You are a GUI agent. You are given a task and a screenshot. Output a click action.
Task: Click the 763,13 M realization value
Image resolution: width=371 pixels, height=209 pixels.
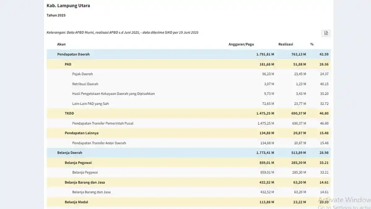(298, 54)
